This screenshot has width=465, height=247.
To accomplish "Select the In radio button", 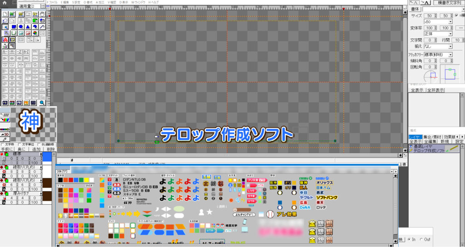I will pyautogui.click(x=409, y=239).
